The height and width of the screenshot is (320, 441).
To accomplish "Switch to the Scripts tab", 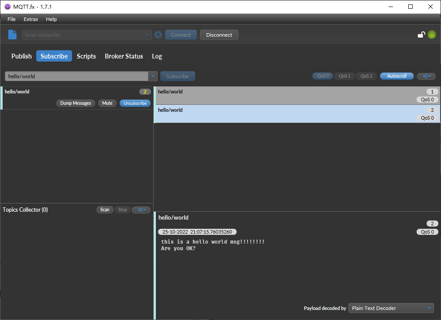I will click(x=86, y=56).
